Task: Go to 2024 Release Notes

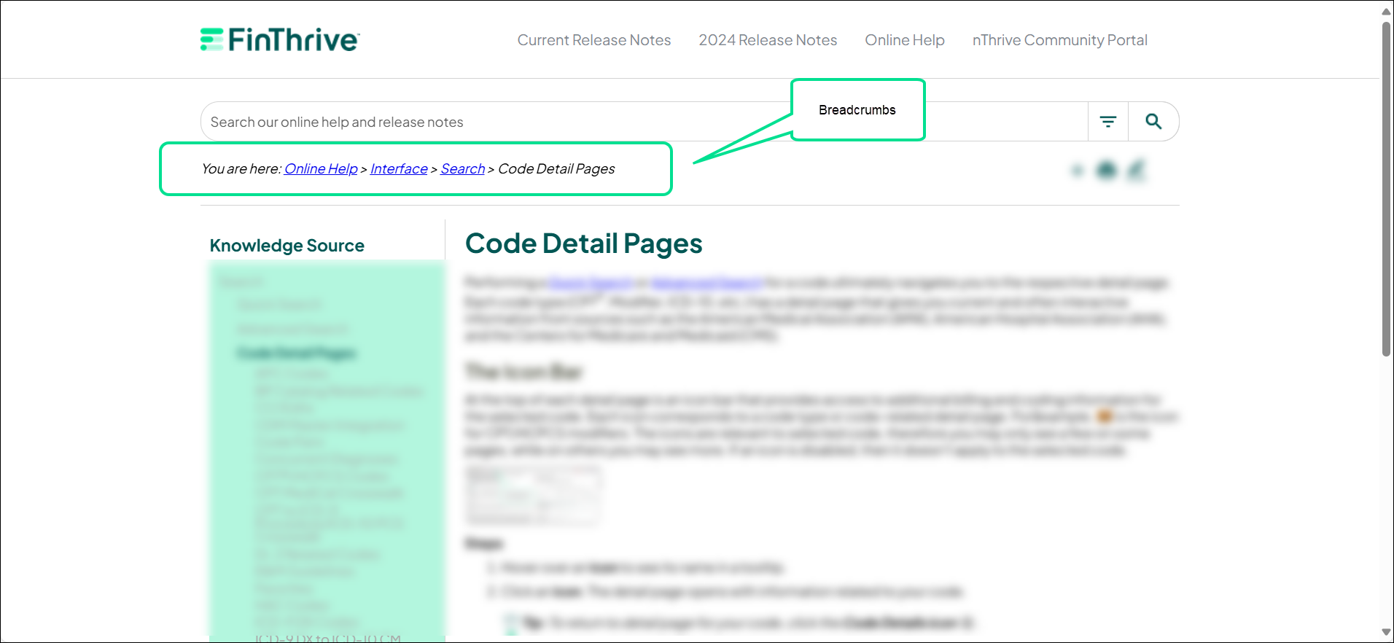Action: tap(768, 40)
